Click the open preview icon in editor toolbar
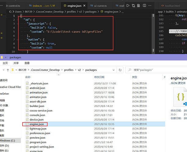Viewport: 187px width, 152px height. [138, 5]
